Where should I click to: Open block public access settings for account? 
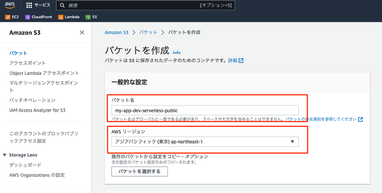click(43, 137)
